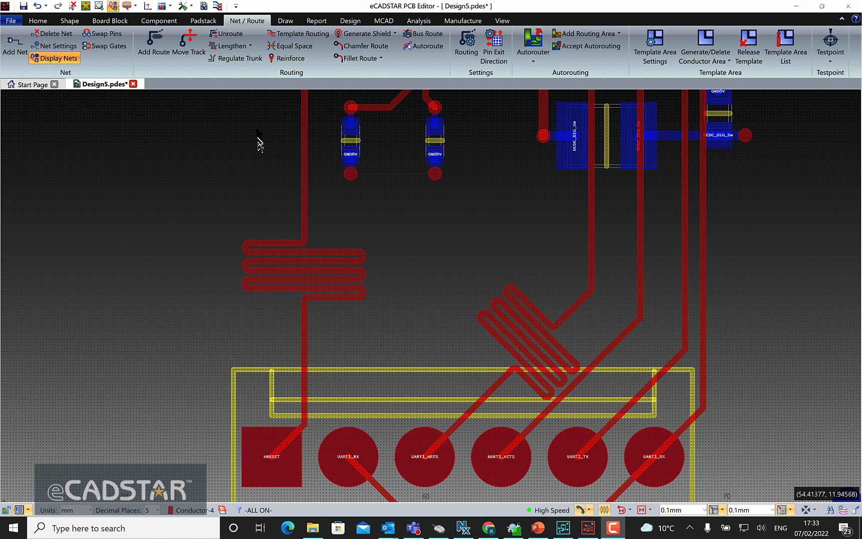
Task: Switch to the Board Block tab
Action: pos(110,20)
